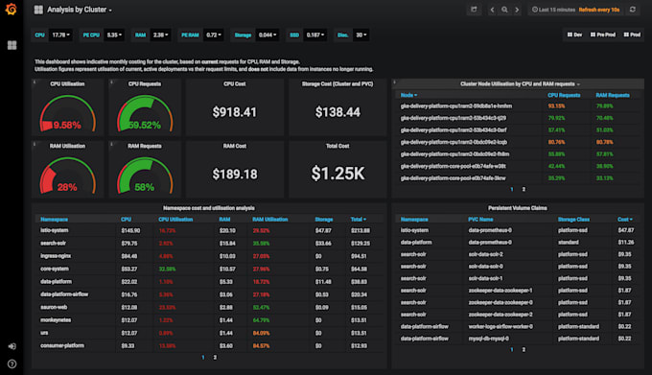
Task: Sort Persistent Volume Claims by Storage Class
Action: click(573, 219)
